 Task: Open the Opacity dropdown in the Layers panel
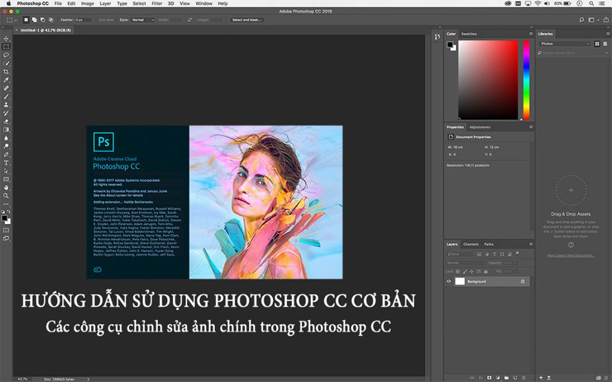tap(516, 262)
